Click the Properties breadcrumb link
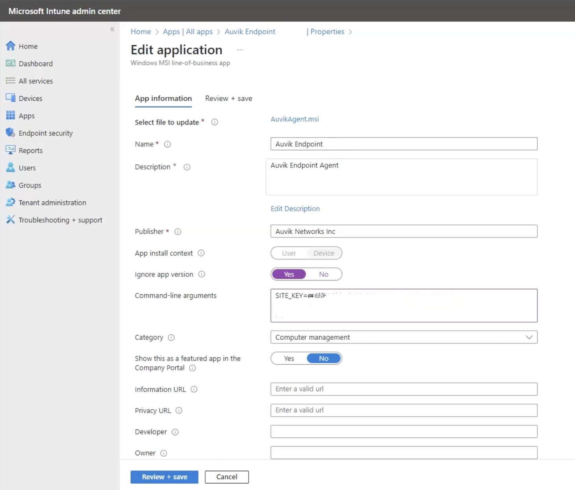This screenshot has width=575, height=490. (327, 32)
